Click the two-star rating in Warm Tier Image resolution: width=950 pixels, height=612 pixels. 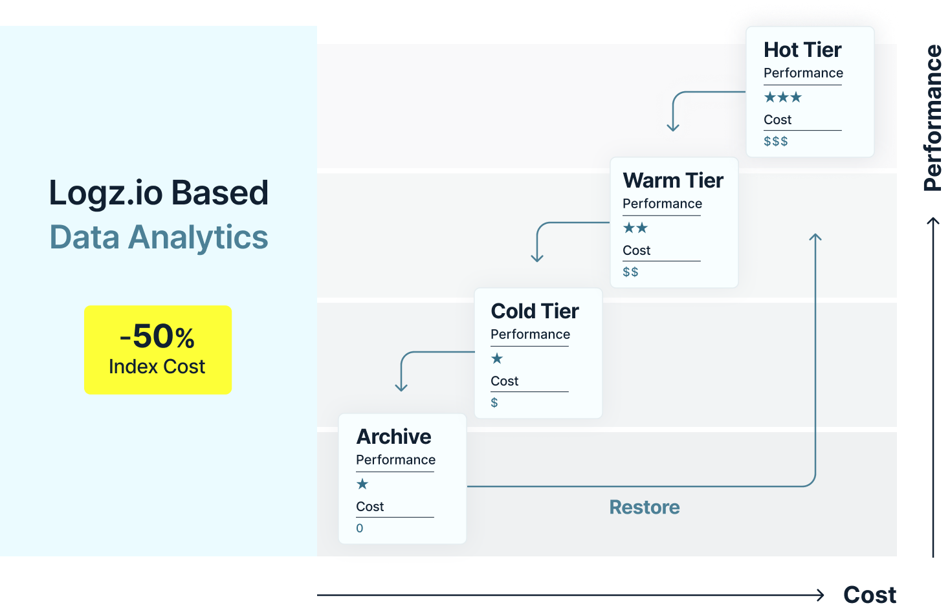pyautogui.click(x=635, y=228)
